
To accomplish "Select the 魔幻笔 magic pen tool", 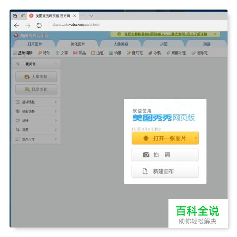I will coord(135,53).
